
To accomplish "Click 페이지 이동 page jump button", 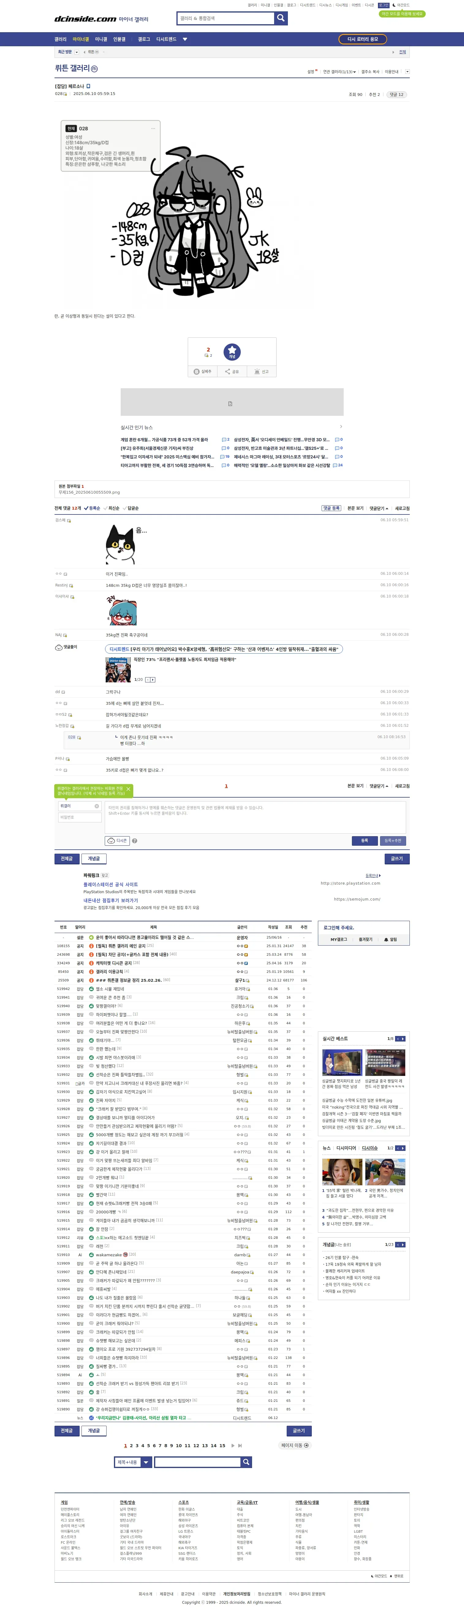I will (294, 1445).
